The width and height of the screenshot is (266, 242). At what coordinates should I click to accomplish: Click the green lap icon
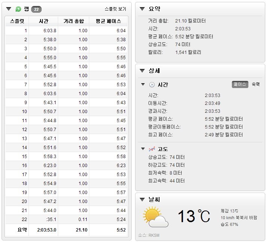click(18, 9)
